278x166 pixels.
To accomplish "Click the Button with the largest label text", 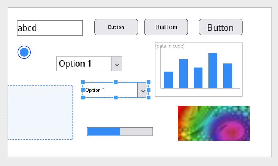I will tap(221, 27).
